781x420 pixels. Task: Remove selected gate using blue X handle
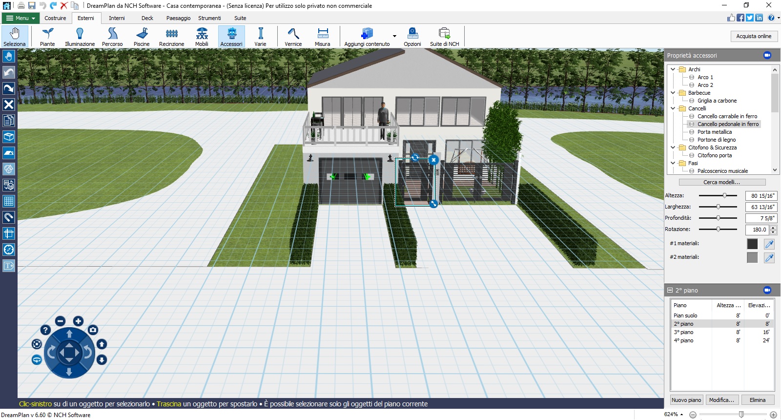pos(433,160)
